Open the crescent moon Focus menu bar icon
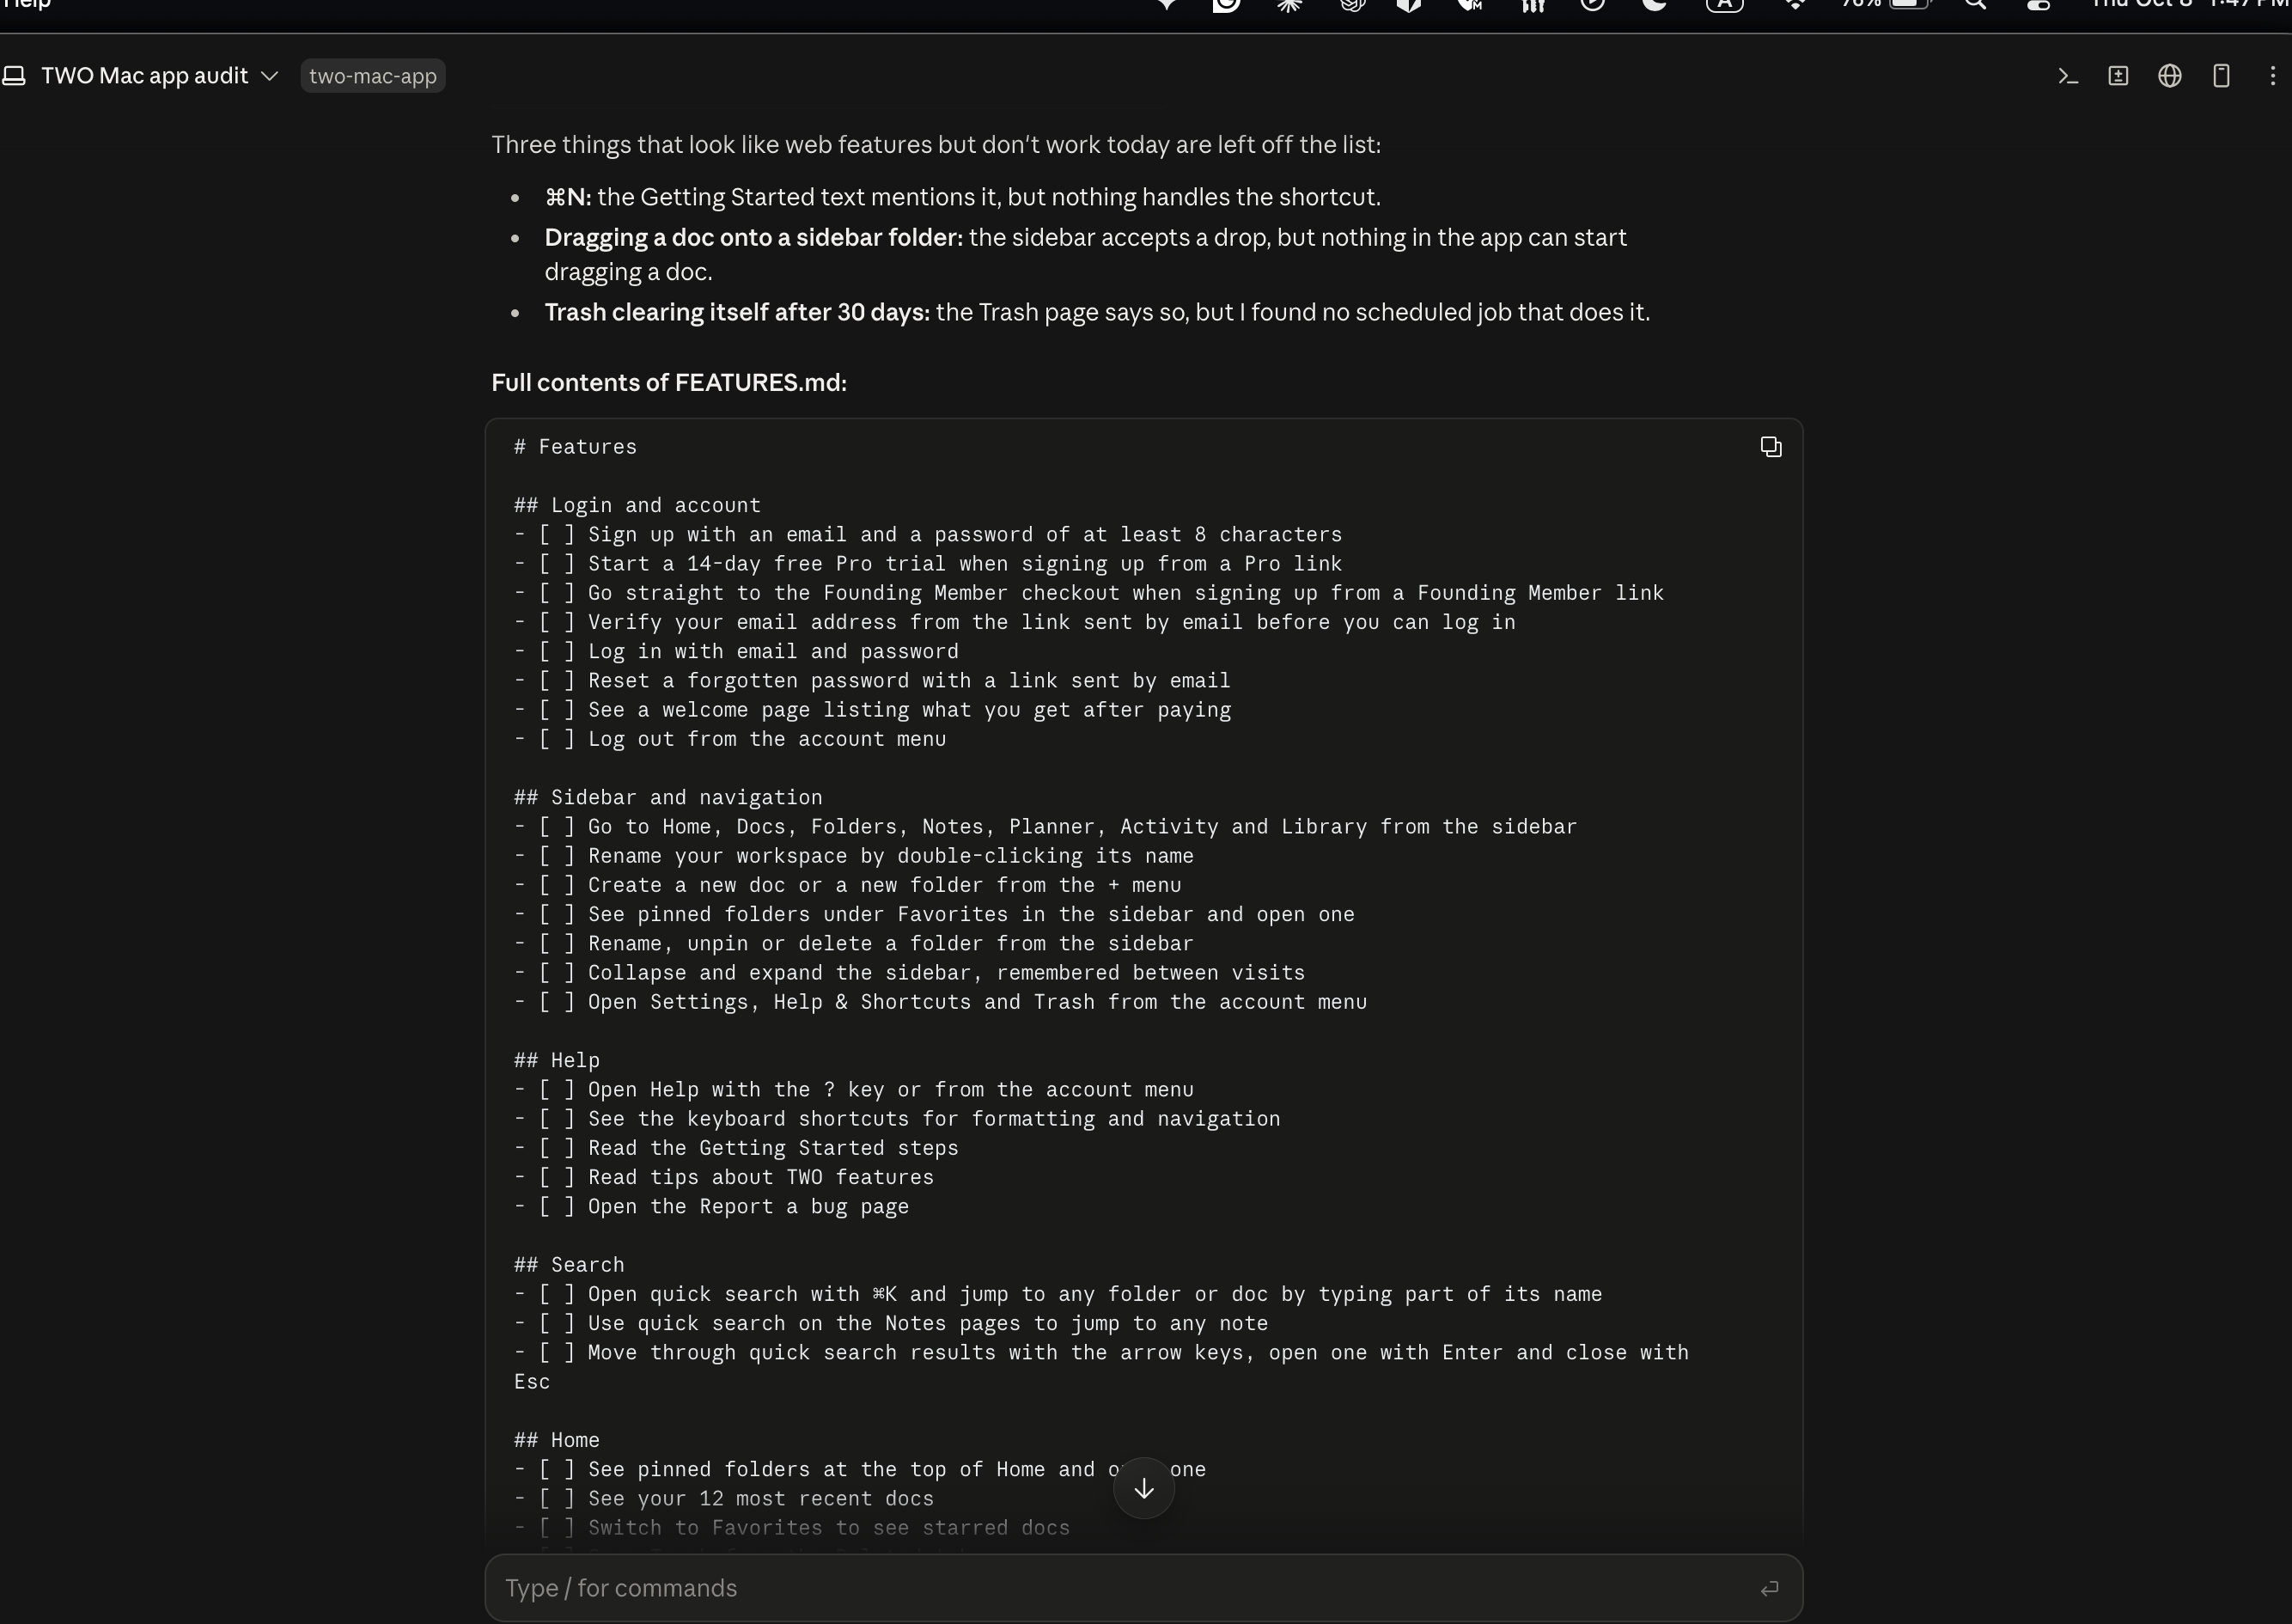 (1655, 5)
